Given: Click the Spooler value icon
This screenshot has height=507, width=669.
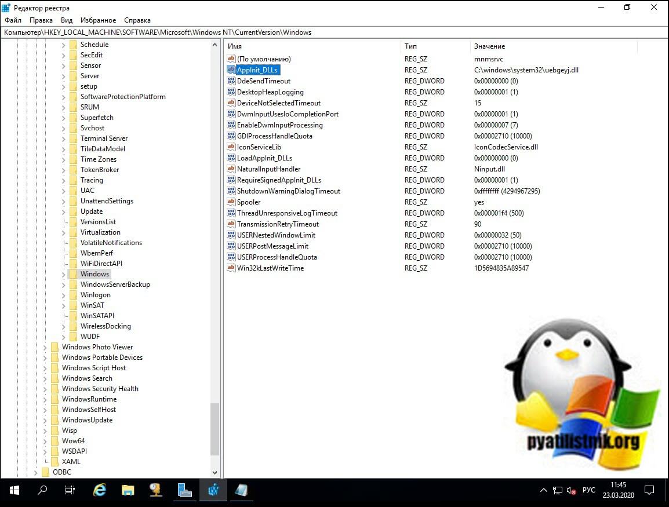Looking at the screenshot, I should click(231, 202).
